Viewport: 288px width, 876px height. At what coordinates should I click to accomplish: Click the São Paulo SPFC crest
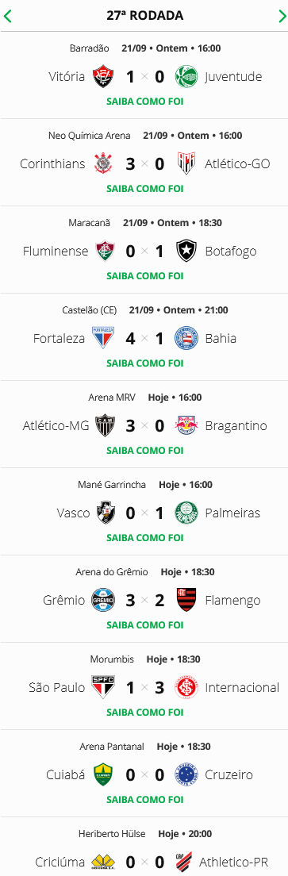(103, 686)
